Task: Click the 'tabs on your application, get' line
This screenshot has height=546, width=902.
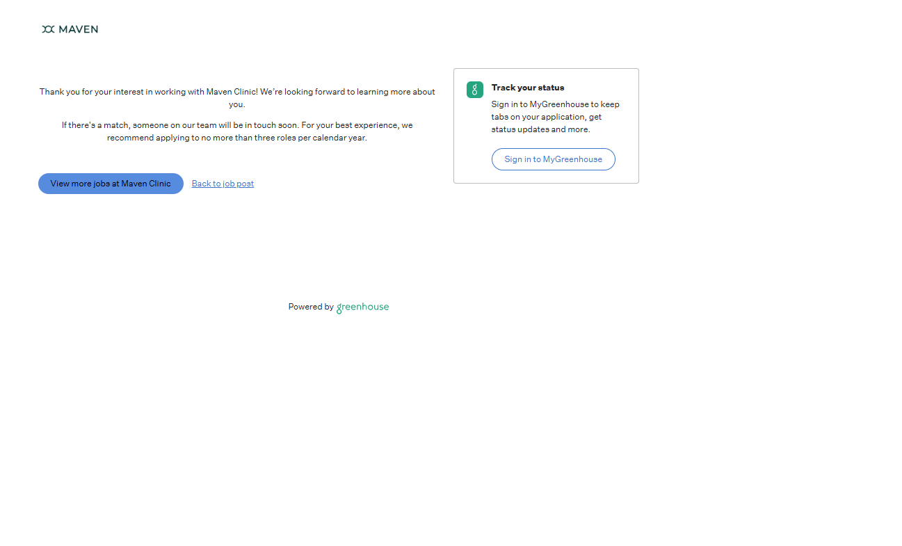Action: (x=546, y=117)
